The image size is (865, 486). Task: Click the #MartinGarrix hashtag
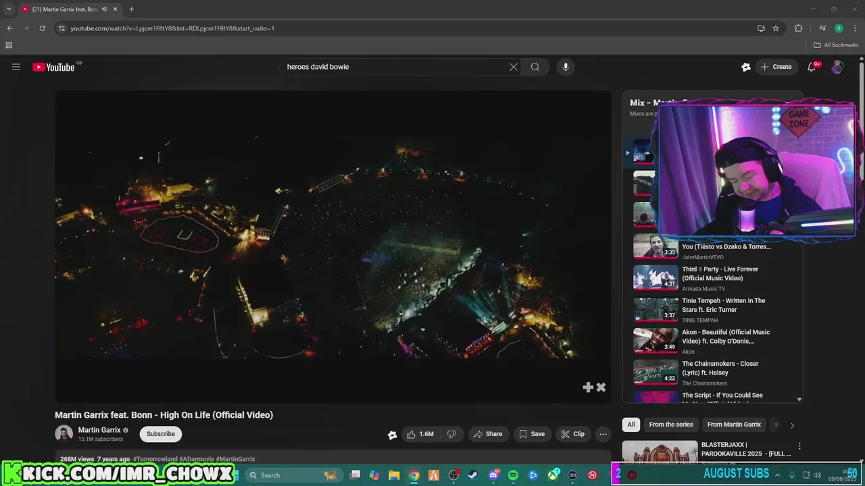click(236, 459)
